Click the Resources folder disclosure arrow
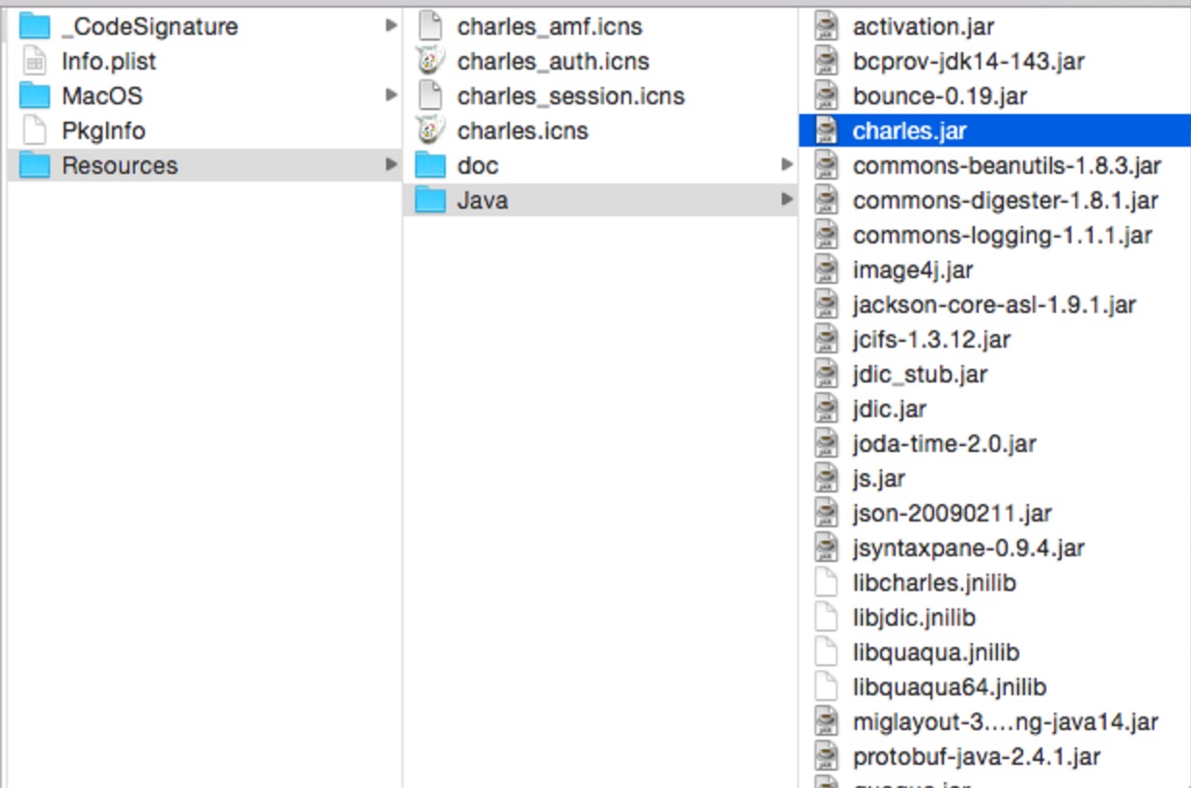The height and width of the screenshot is (788, 1191). click(391, 164)
